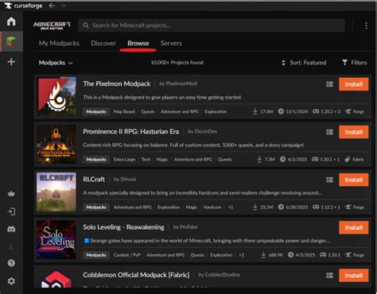Open the help question mark icon
Viewport: 377px width, 294px height.
11,263
